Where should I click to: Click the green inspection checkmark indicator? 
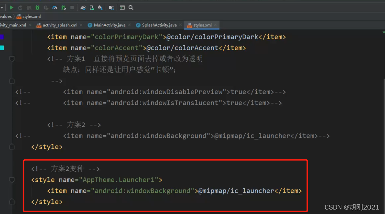tap(383, 32)
